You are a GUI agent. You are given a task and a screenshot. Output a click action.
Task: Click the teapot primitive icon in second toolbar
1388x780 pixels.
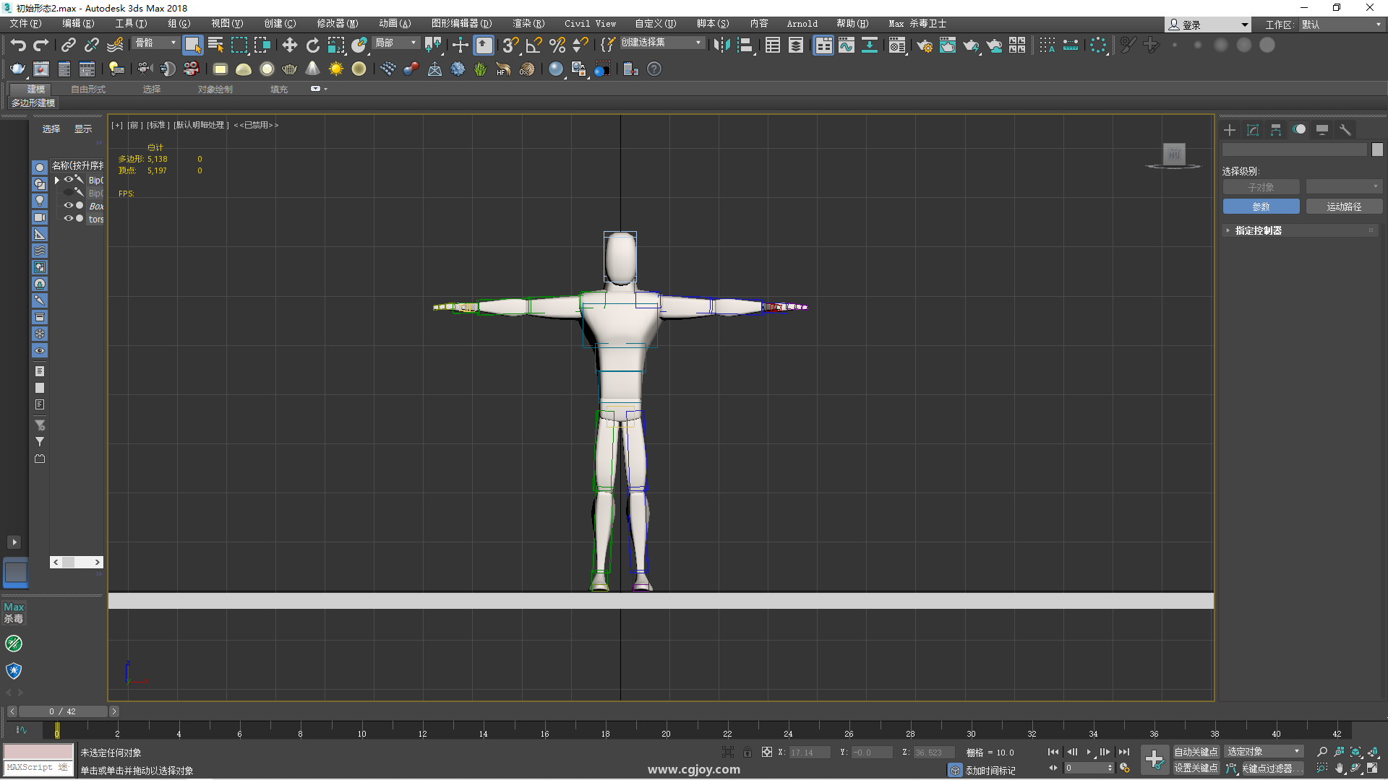(x=290, y=69)
